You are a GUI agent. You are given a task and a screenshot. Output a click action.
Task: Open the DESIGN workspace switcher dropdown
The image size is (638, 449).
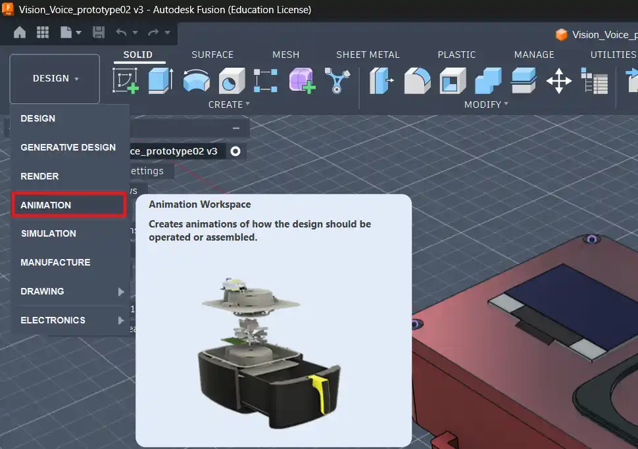pos(55,78)
